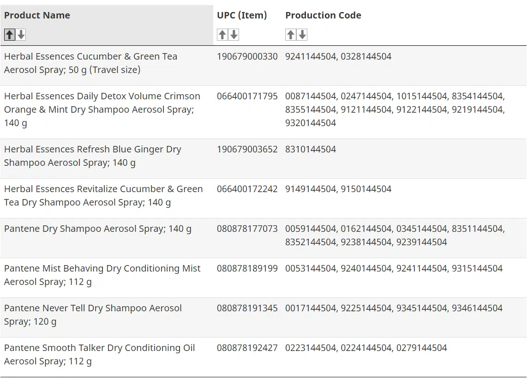
Task: Sort Product Name column ascending
Action: pos(9,35)
